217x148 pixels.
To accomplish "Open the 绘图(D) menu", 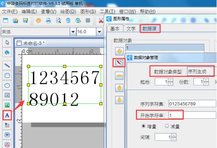I will click(x=68, y=11).
